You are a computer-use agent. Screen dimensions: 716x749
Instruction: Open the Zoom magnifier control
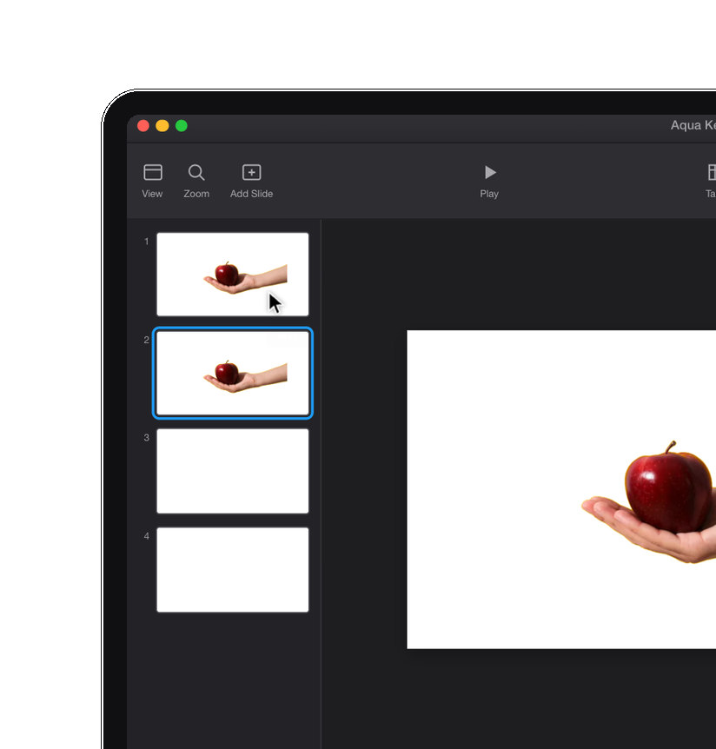(196, 181)
